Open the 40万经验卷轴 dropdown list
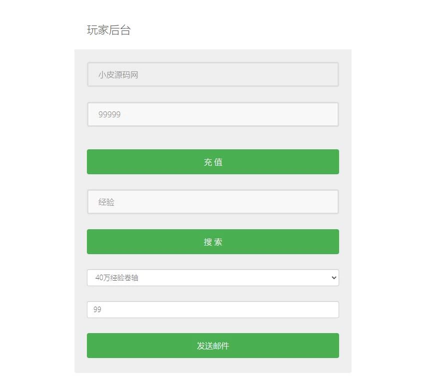The height and width of the screenshot is (392, 424). [x=213, y=278]
